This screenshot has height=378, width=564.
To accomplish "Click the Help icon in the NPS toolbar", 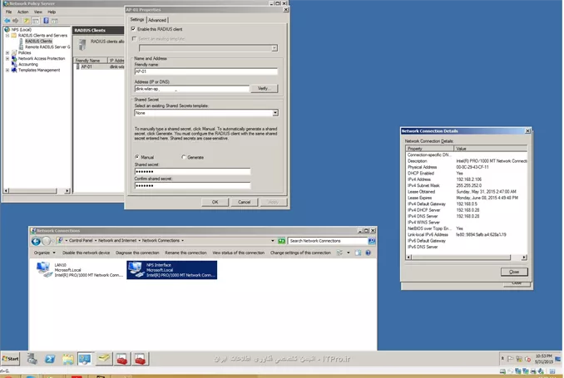I will 46,21.
